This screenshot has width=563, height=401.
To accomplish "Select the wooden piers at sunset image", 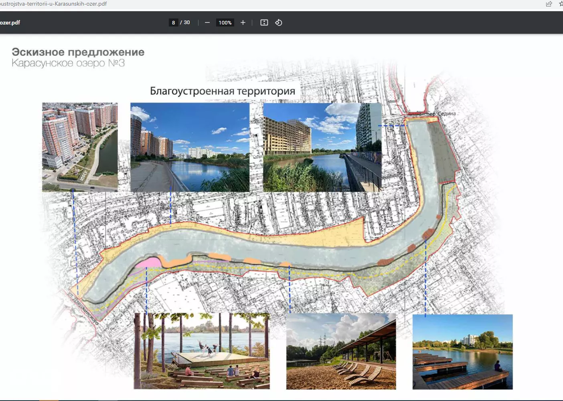I will 462,352.
